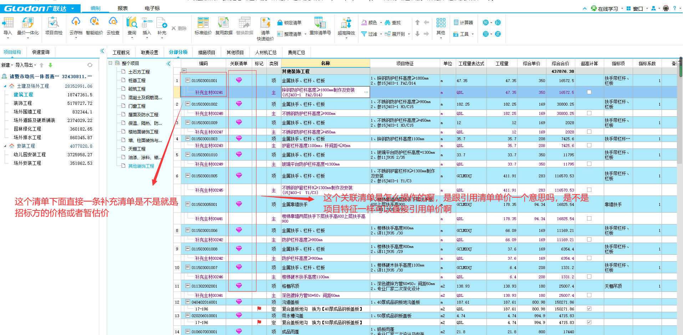Click the 云存档 cloud archive icon
683x335 pixels.
pyautogui.click(x=76, y=22)
